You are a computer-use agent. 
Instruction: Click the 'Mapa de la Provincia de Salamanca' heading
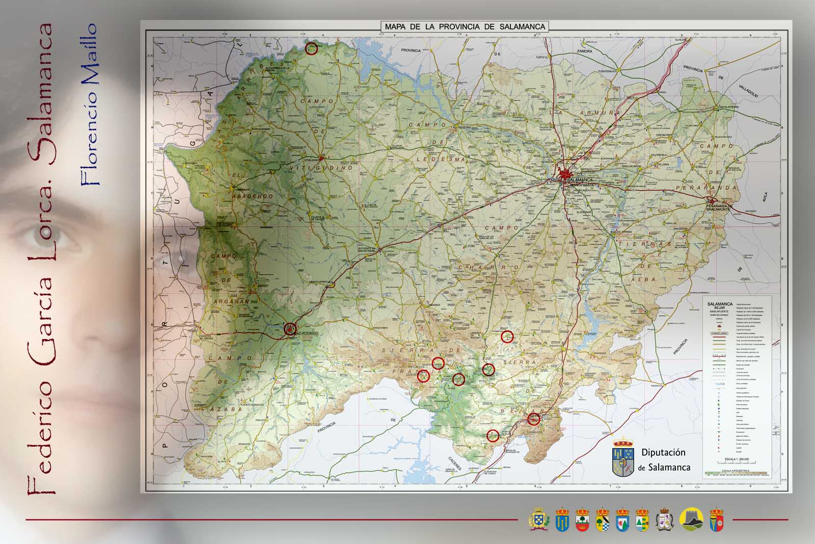465,27
